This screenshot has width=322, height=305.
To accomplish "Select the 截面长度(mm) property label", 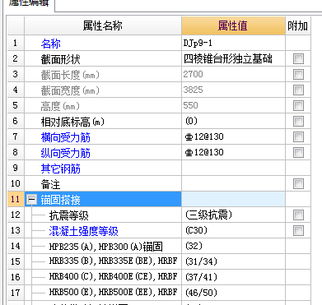I will tap(70, 75).
